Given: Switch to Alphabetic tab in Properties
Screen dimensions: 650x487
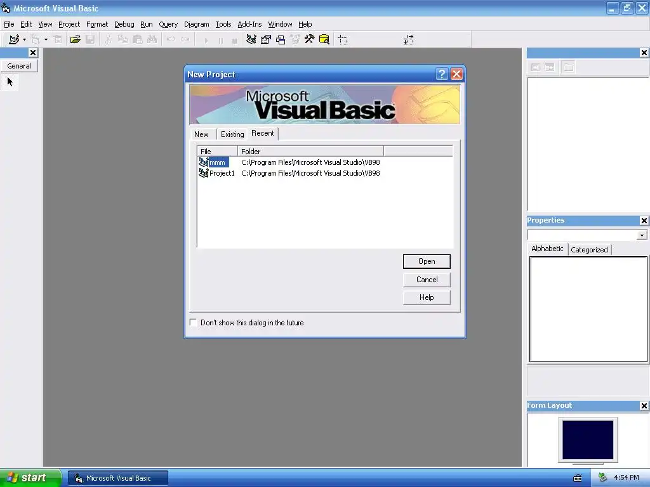Looking at the screenshot, I should (x=547, y=249).
